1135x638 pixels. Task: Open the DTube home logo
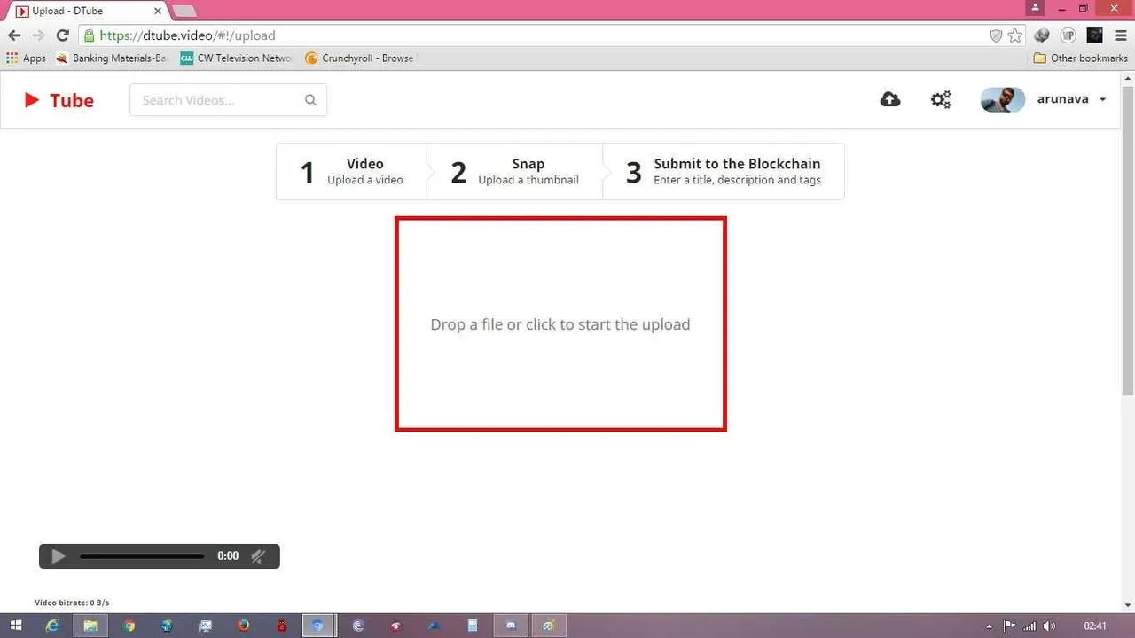pos(59,100)
